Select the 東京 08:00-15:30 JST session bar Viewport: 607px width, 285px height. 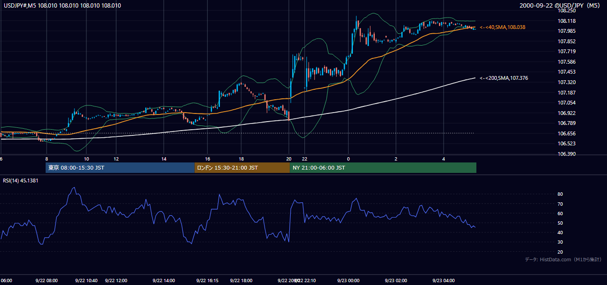point(120,168)
